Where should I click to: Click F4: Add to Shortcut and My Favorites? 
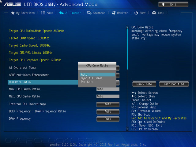(x=159, y=118)
